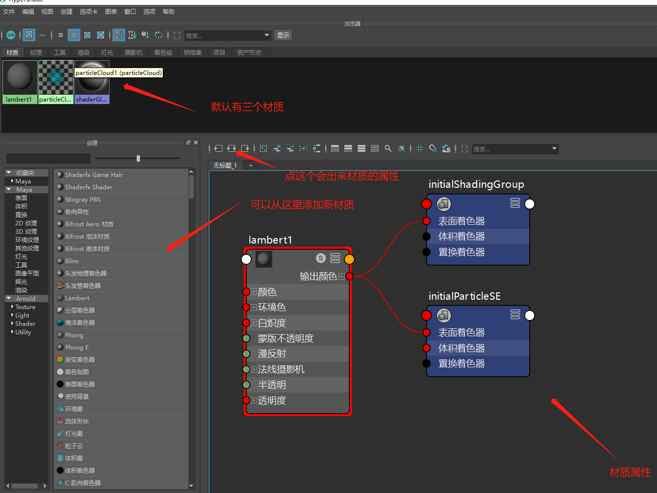The width and height of the screenshot is (657, 493).
Task: Adjust the create panel icon size slider
Action: pyautogui.click(x=138, y=158)
